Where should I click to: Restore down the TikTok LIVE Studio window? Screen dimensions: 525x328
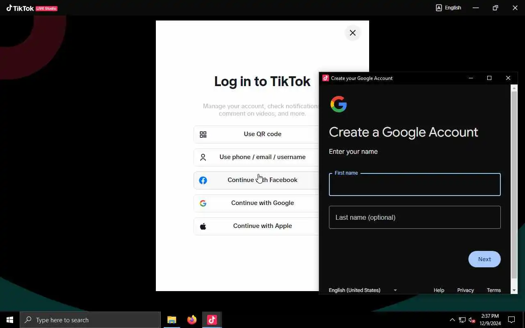tap(495, 8)
